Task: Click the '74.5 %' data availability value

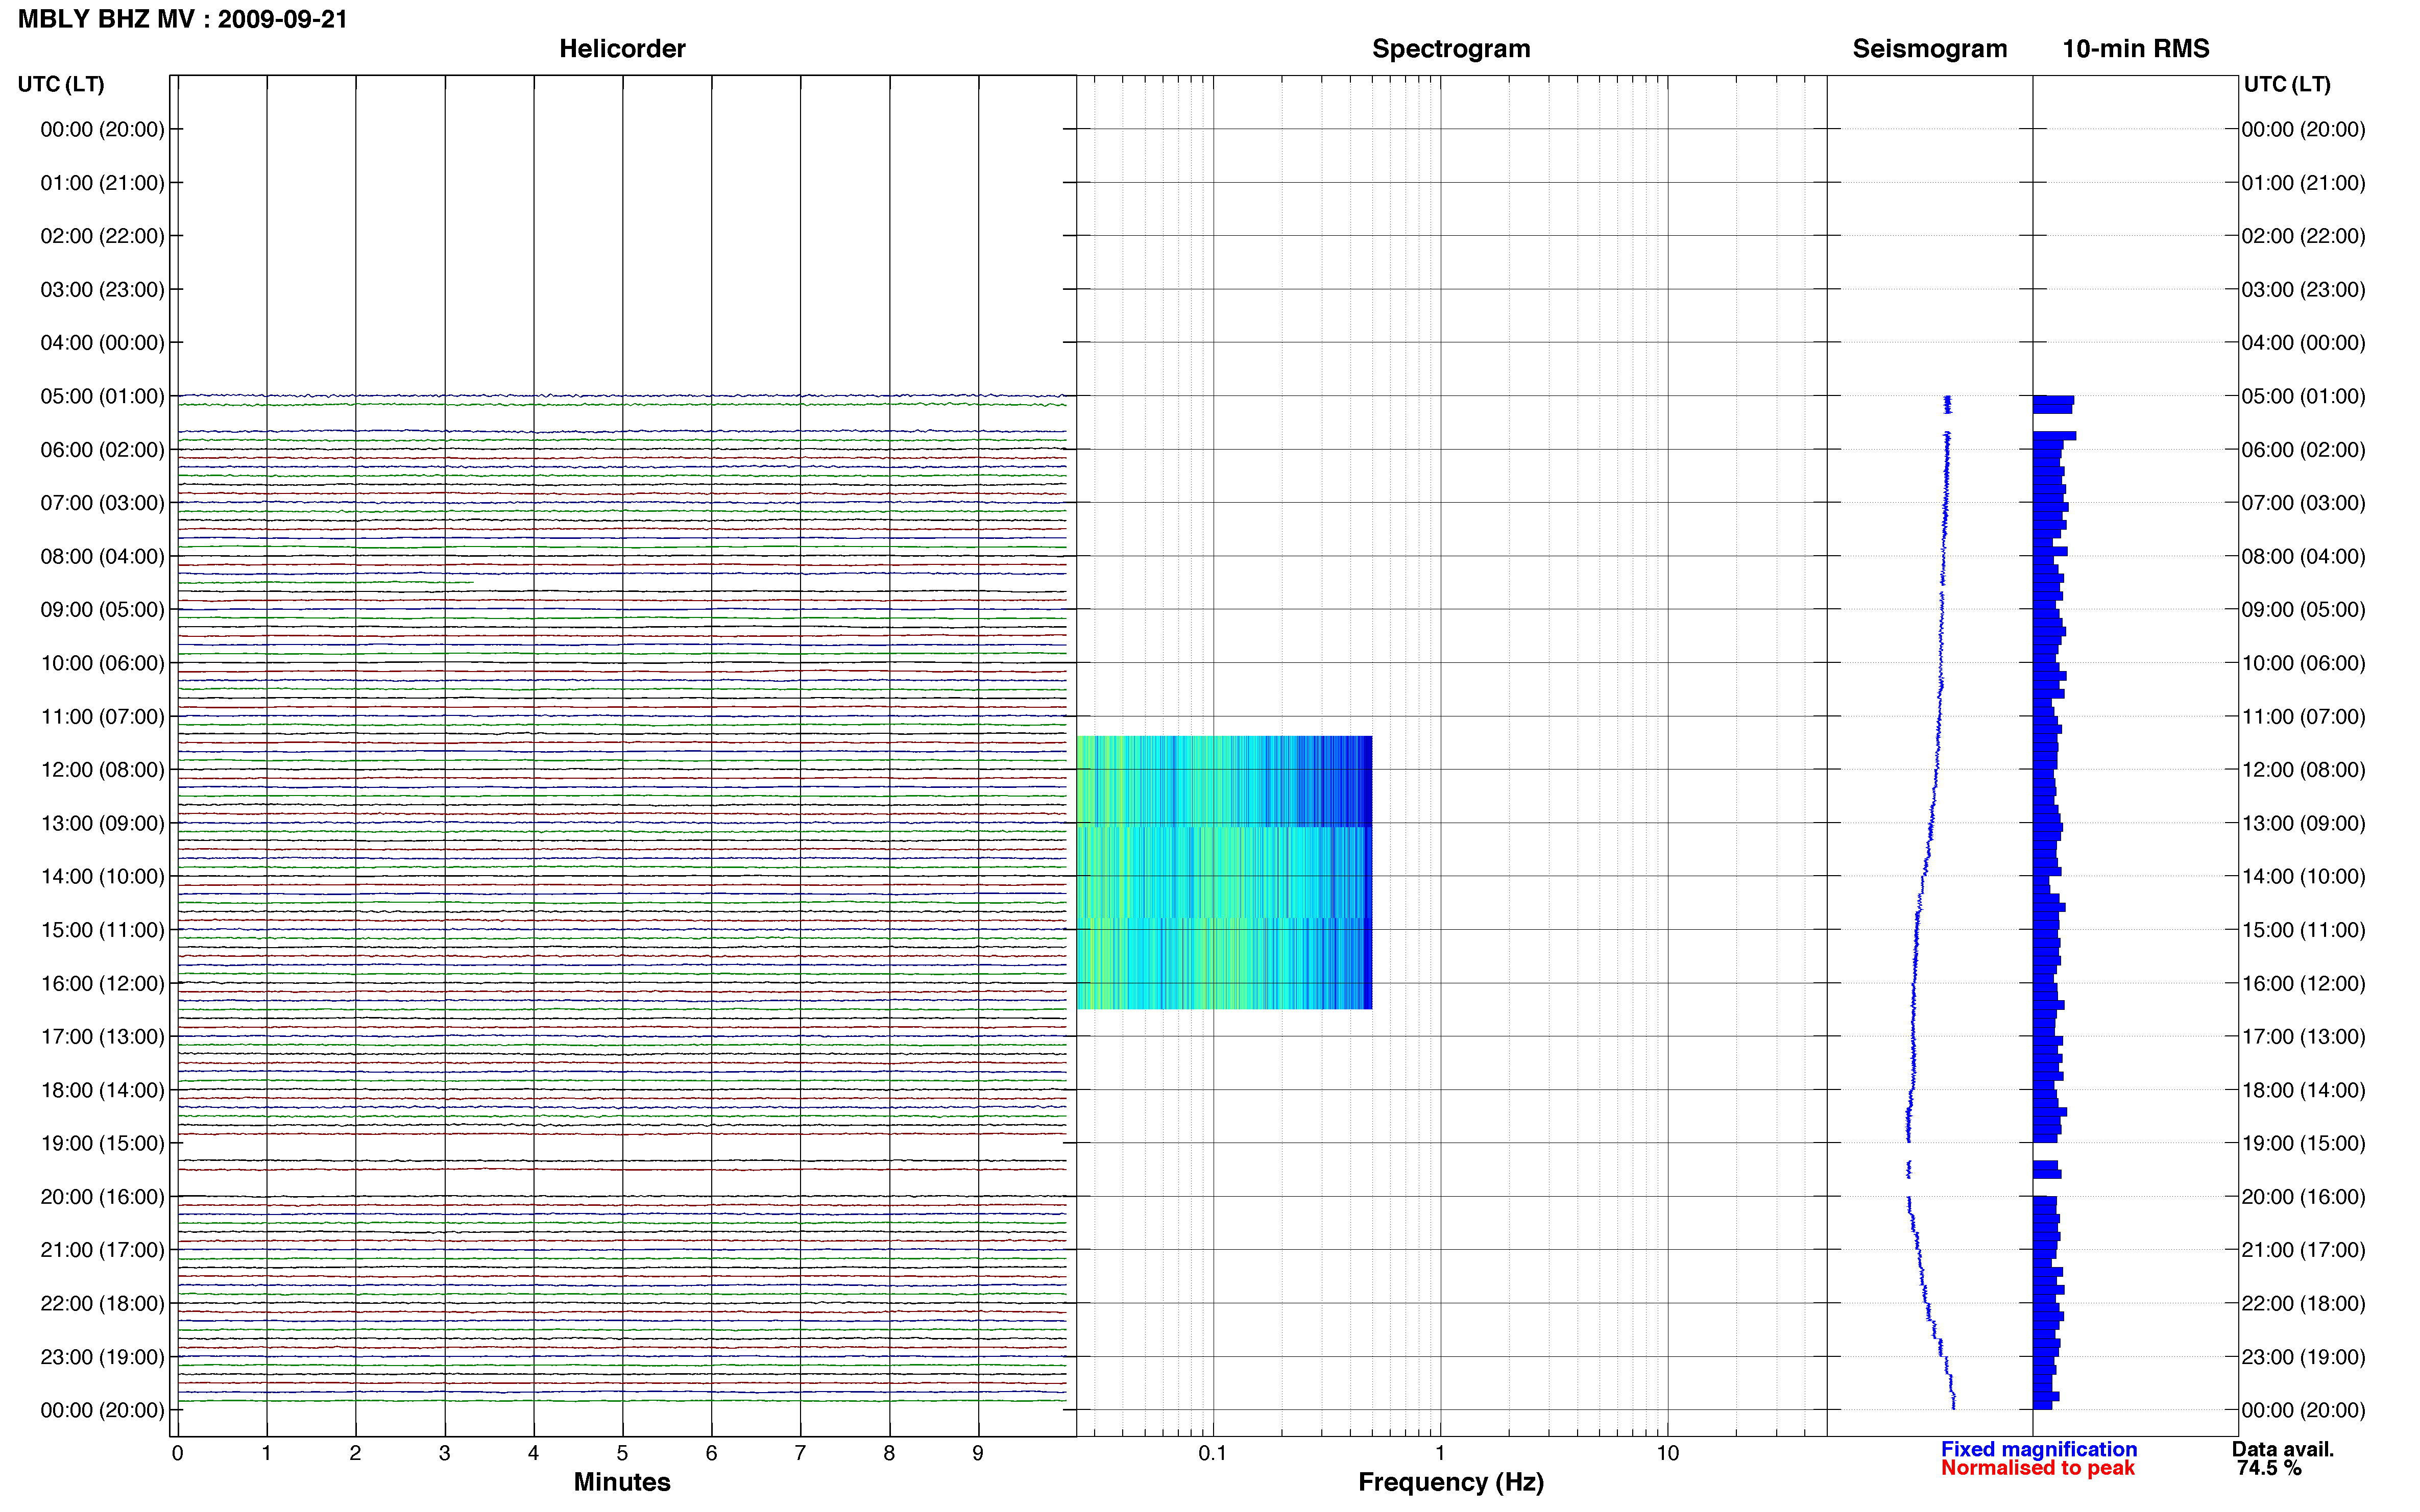Action: pyautogui.click(x=2270, y=1468)
